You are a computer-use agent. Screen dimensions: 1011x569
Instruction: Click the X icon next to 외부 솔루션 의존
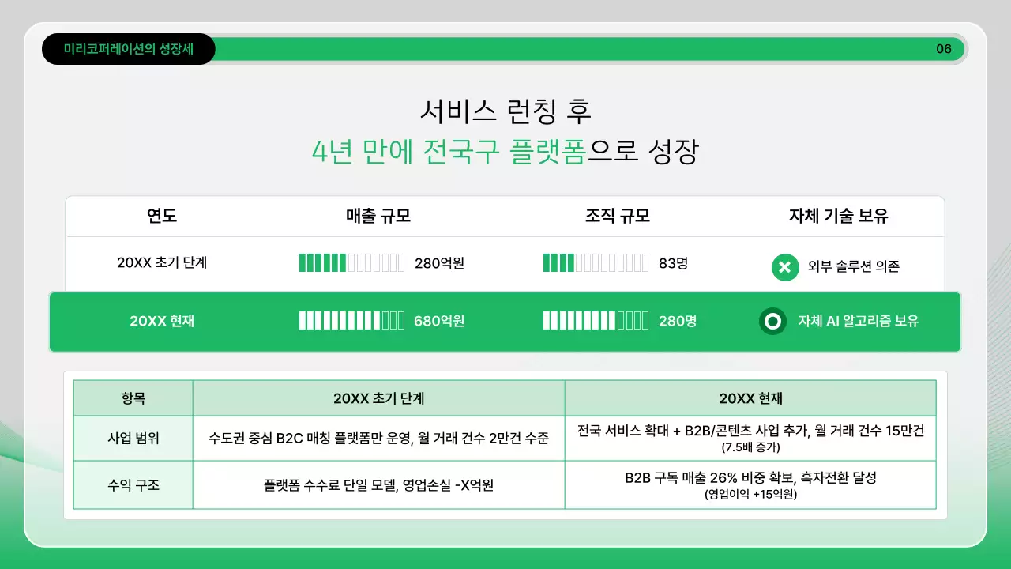pos(784,267)
